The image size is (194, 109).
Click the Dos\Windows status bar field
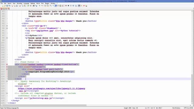pos(176,108)
